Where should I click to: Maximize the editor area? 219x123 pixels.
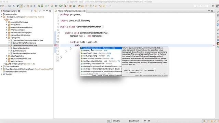(x=212, y=11)
